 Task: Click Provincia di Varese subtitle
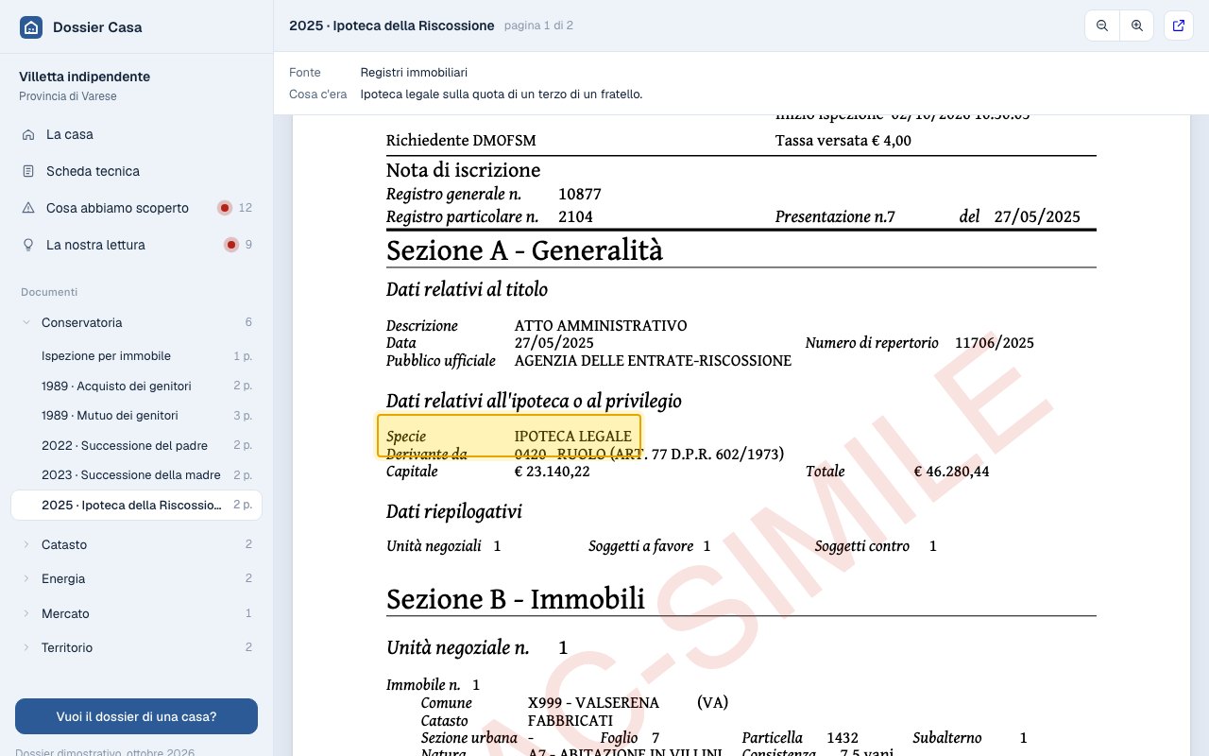pyautogui.click(x=68, y=96)
